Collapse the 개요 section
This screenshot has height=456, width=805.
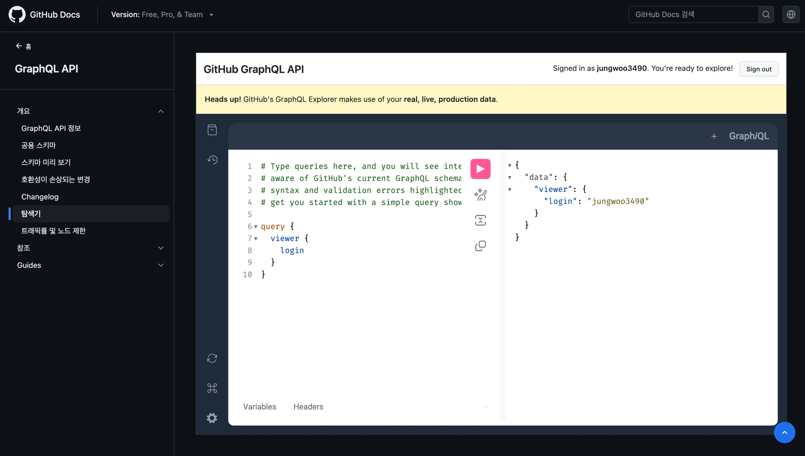[161, 111]
